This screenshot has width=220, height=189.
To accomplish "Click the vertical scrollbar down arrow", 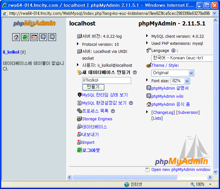I will (x=215, y=172).
